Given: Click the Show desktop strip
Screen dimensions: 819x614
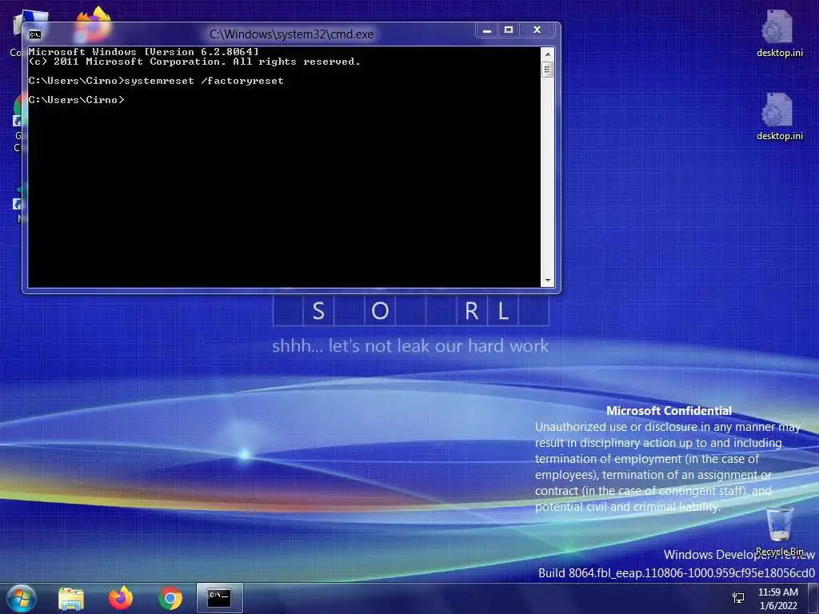Looking at the screenshot, I should pos(813,598).
